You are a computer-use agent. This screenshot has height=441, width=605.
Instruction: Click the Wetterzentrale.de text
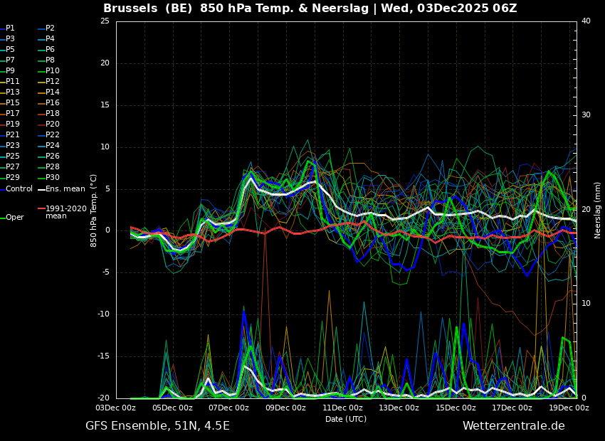pyautogui.click(x=514, y=426)
